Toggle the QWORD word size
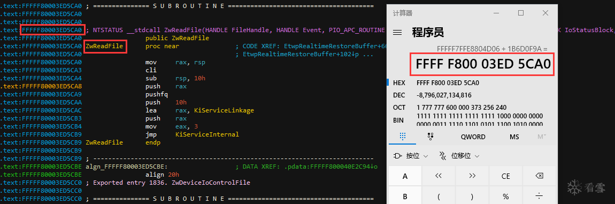 [473, 137]
